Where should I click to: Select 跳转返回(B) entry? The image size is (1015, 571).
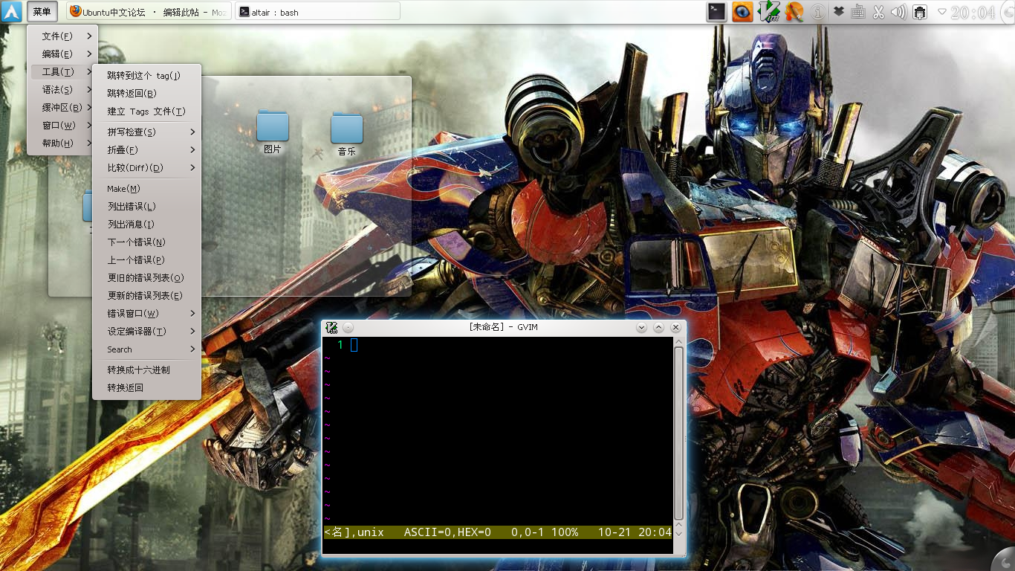point(146,93)
